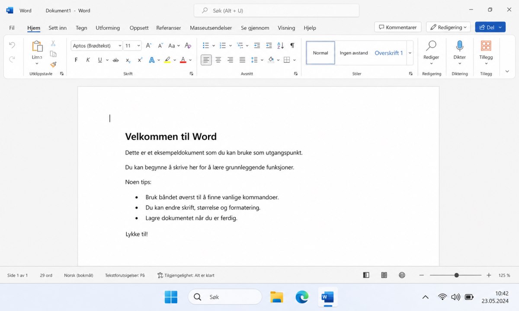Apply the Overskrift 1 style
The width and height of the screenshot is (519, 311).
pos(389,53)
